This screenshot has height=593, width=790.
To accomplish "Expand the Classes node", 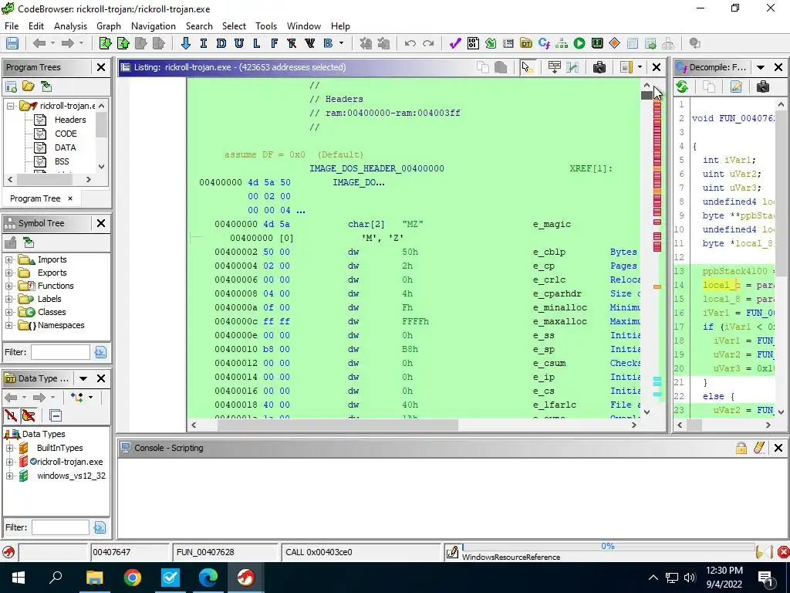I will coord(8,312).
